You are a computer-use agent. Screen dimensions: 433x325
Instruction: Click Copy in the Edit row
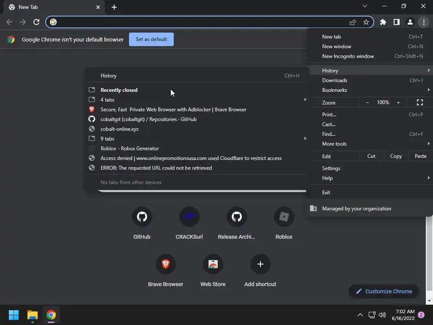click(x=396, y=156)
